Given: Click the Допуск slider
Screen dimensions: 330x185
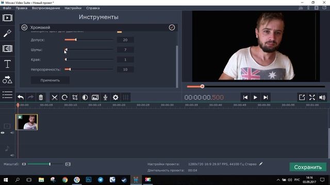Looking at the screenshot, I should point(89,40).
